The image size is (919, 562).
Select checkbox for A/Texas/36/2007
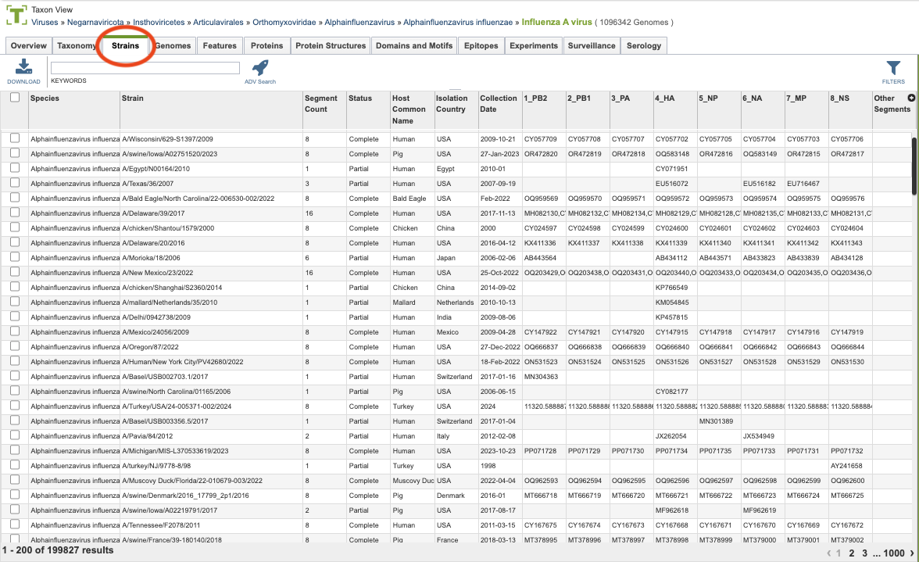tap(16, 183)
